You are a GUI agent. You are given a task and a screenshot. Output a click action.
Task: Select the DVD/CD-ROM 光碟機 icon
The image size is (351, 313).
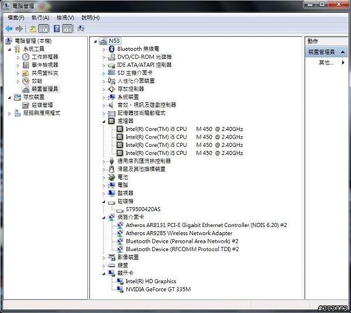(112, 57)
